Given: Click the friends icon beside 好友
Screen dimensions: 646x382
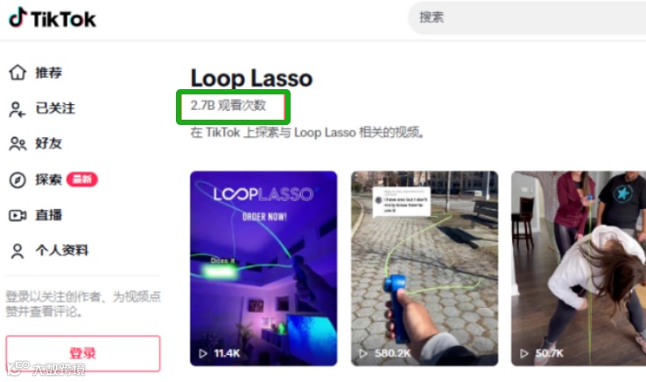Looking at the screenshot, I should click(x=18, y=143).
